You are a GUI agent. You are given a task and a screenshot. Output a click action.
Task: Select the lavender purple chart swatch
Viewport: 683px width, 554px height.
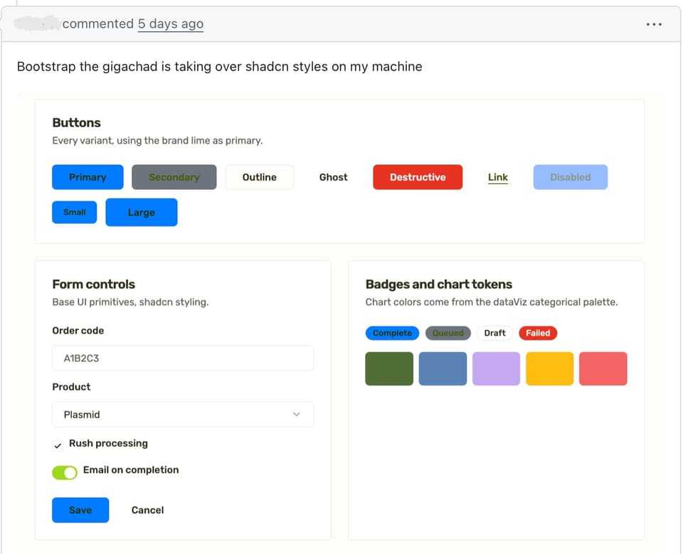[496, 368]
